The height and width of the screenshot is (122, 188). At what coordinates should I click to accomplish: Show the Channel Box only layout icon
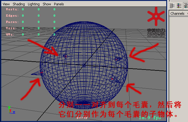click(x=172, y=6)
